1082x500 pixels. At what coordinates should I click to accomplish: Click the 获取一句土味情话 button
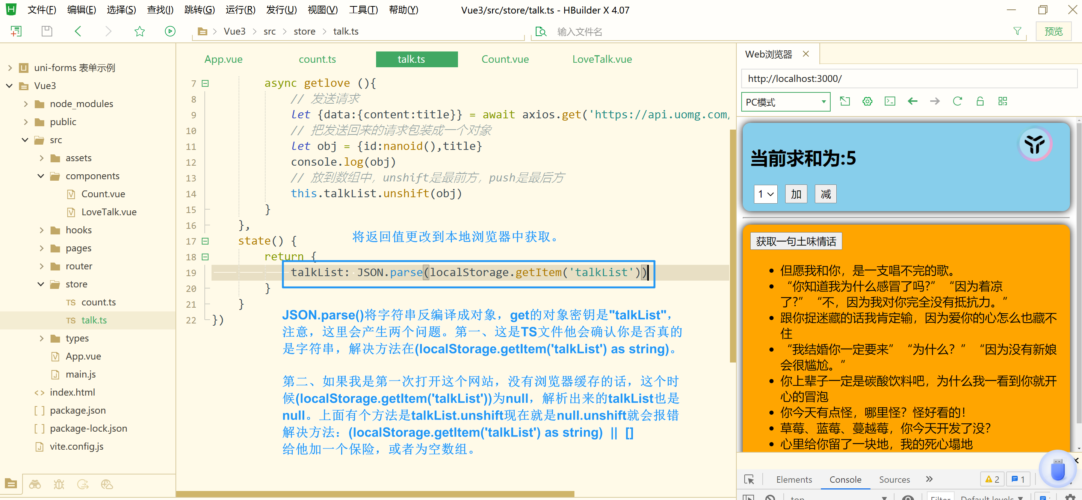click(x=796, y=241)
